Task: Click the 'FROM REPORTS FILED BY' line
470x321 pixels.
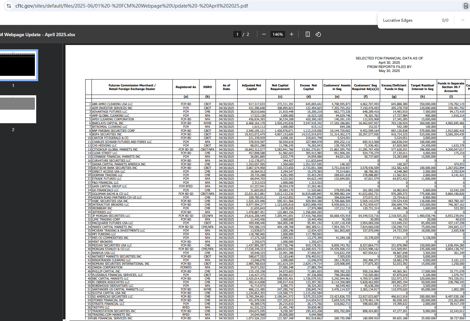Action: [x=389, y=67]
